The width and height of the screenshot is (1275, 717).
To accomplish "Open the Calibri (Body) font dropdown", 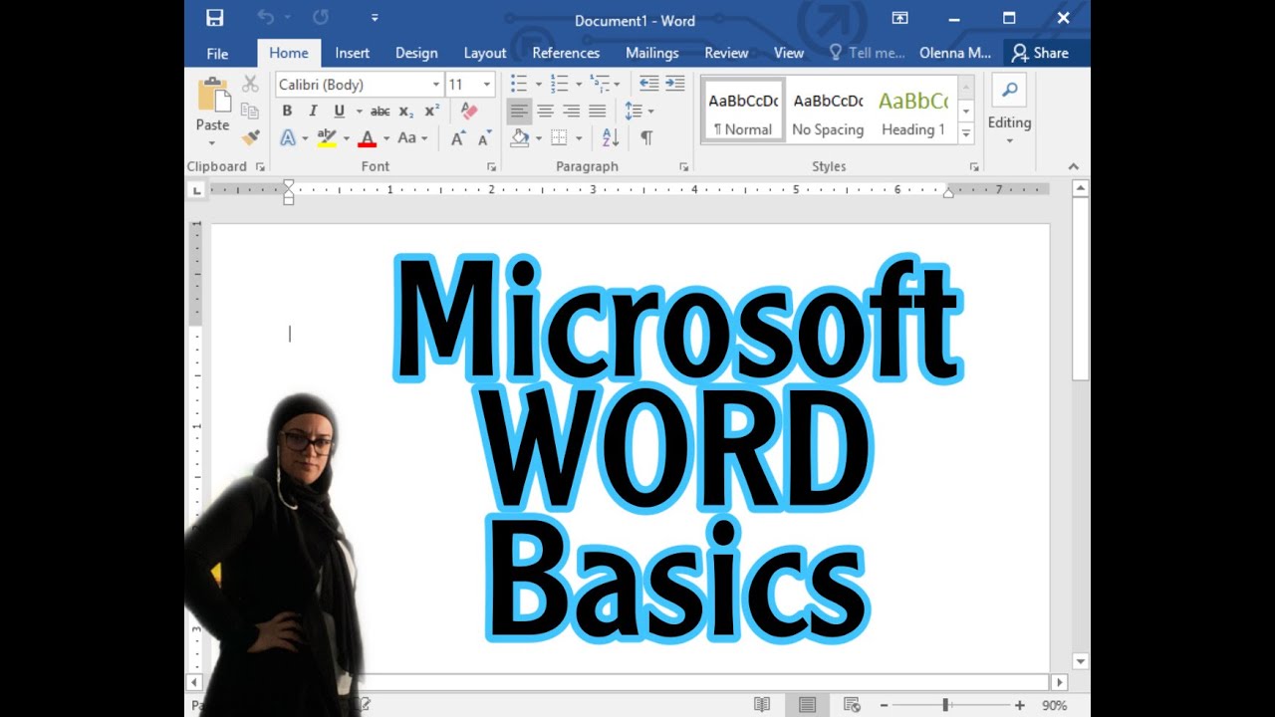I will [435, 85].
